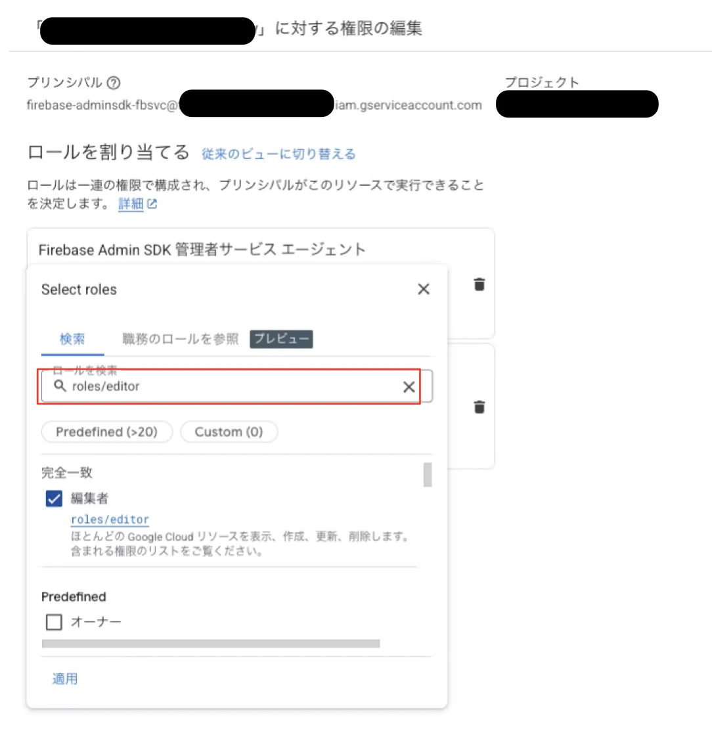Open the 職務のロールを参照 tab
This screenshot has height=733, width=712.
(180, 339)
